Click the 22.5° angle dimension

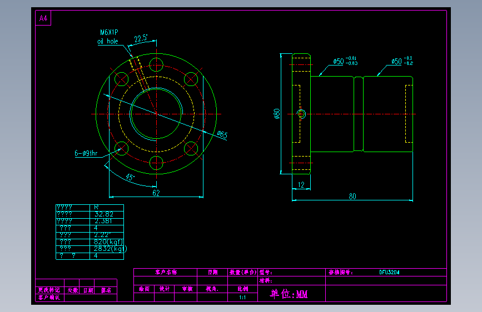(141, 38)
